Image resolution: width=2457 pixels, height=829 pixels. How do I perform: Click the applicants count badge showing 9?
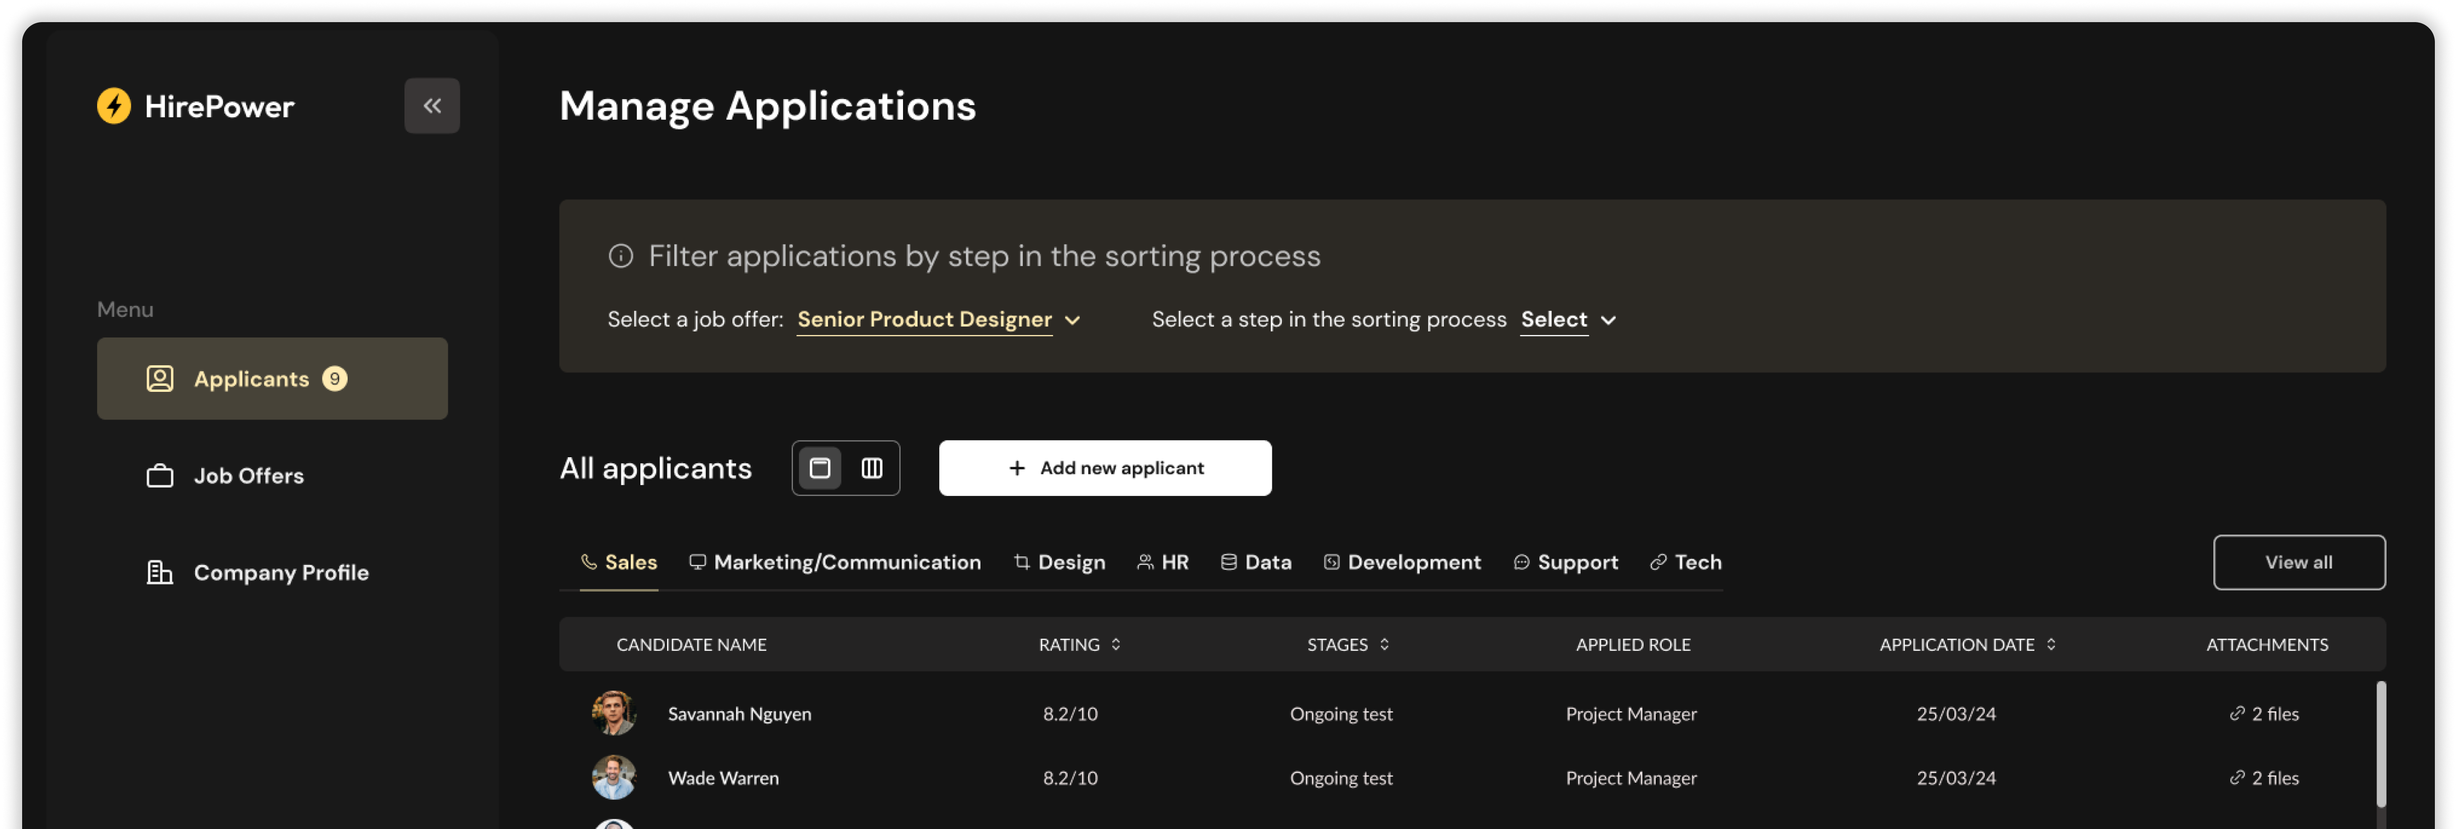point(335,379)
